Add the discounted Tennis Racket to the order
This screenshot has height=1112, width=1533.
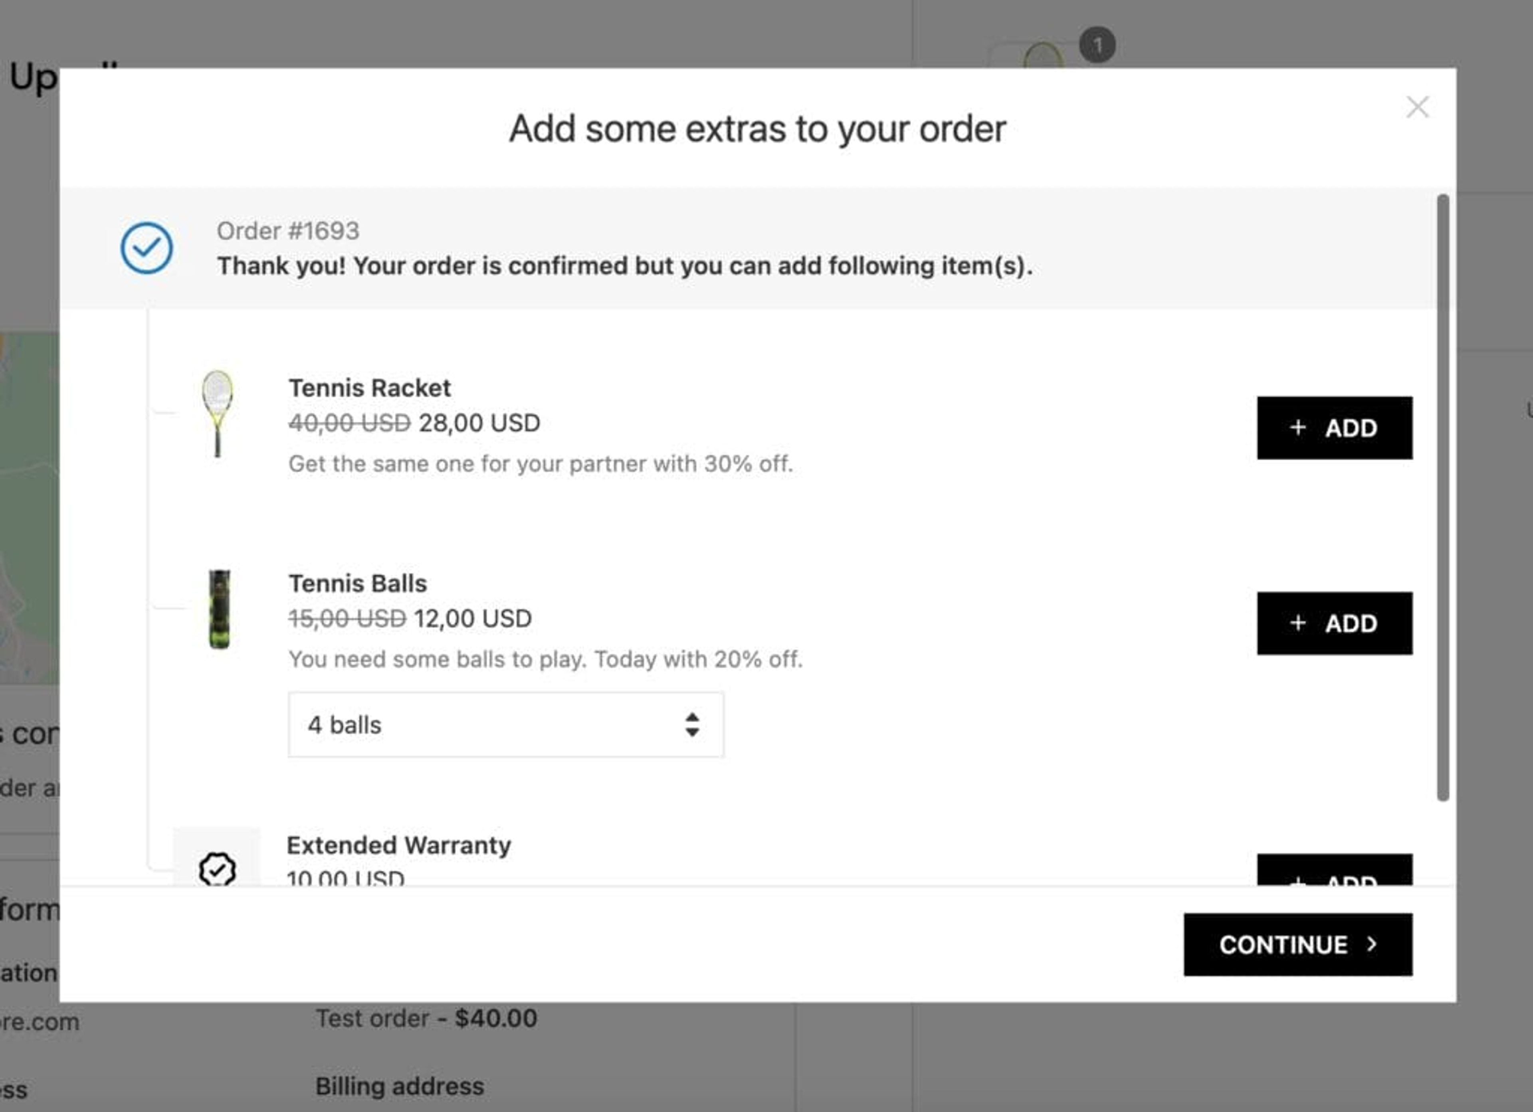point(1334,428)
